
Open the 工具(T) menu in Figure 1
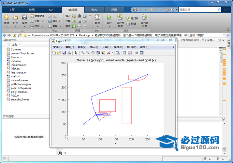point(106,47)
